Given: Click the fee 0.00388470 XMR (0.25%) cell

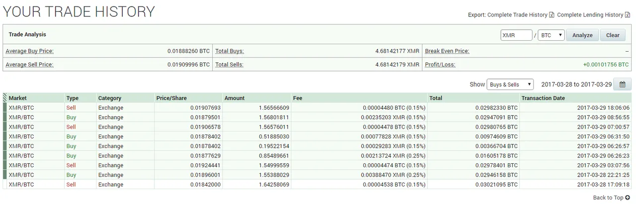Looking at the screenshot, I should click(359, 175).
